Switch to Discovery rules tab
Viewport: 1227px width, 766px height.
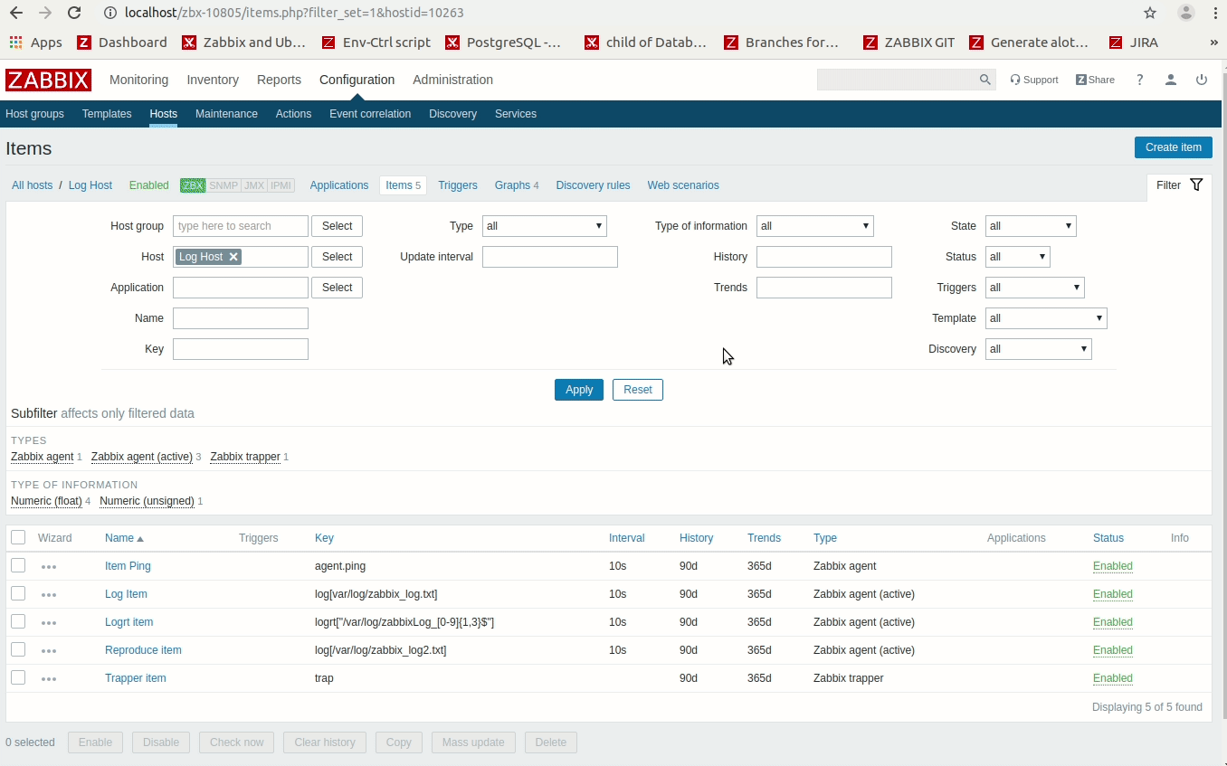click(593, 185)
